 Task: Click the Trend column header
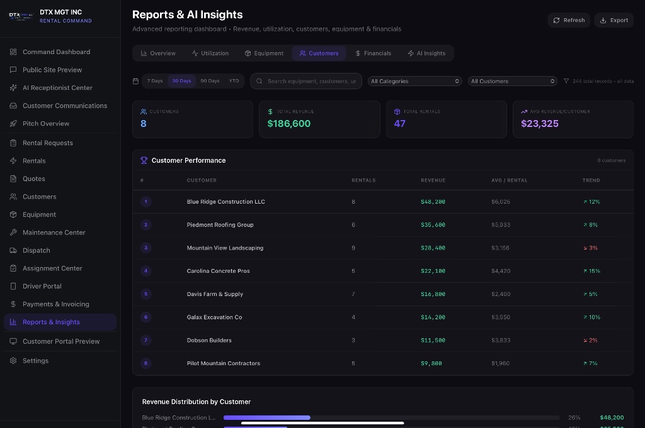(x=591, y=180)
